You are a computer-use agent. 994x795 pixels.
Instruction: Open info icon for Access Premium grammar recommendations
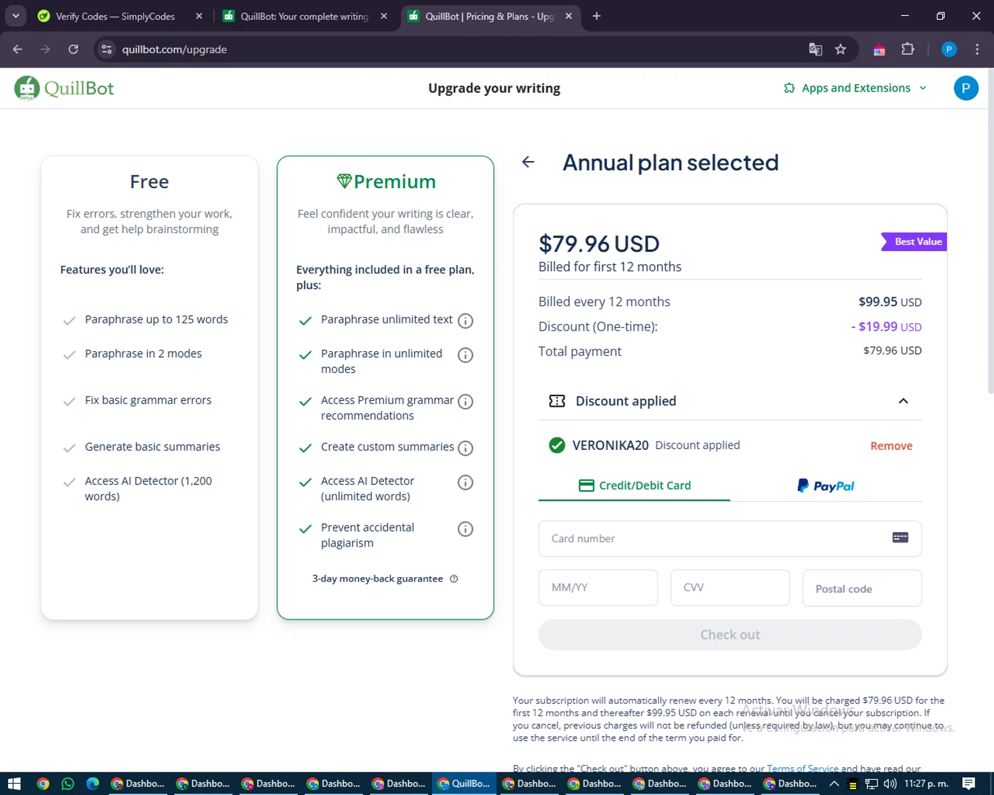[466, 401]
